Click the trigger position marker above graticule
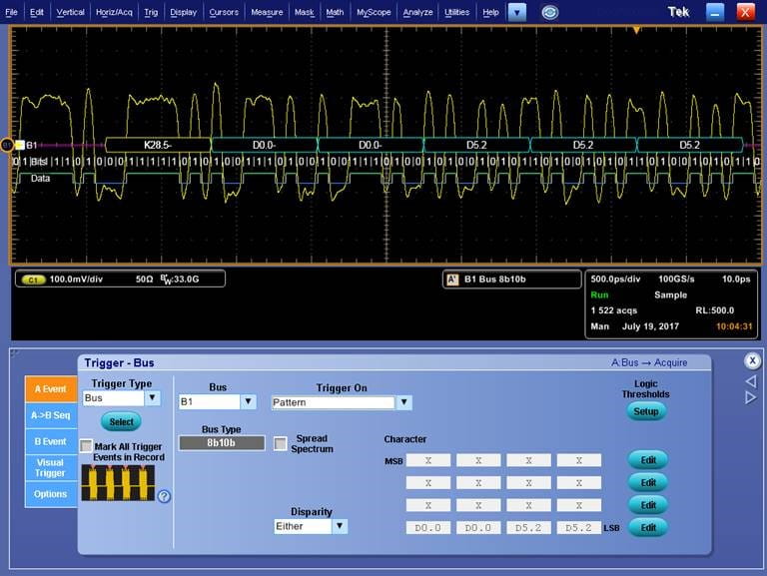 (x=636, y=30)
